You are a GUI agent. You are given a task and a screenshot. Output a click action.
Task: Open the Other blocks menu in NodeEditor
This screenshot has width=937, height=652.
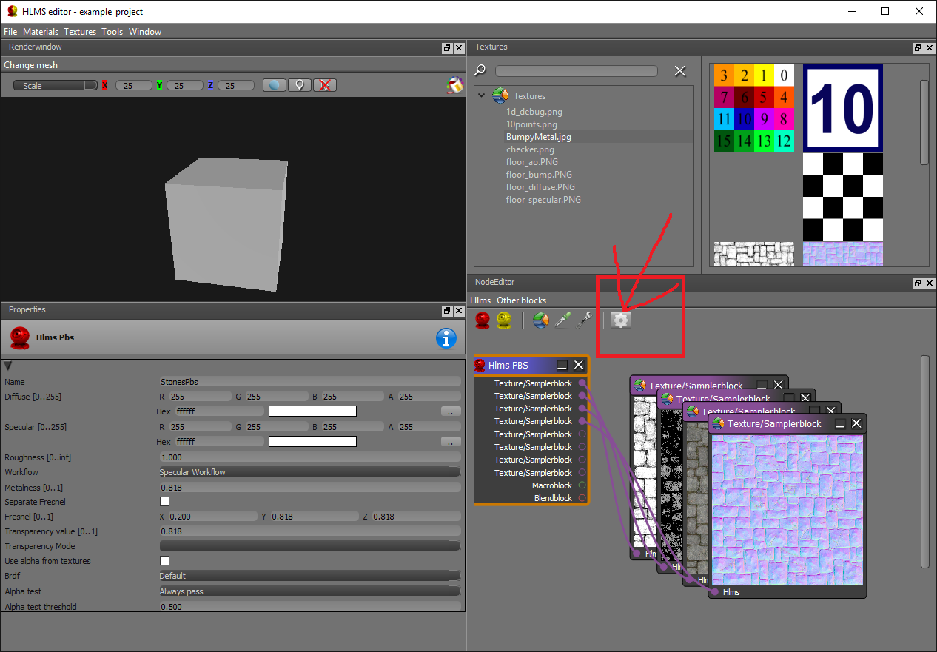[521, 300]
